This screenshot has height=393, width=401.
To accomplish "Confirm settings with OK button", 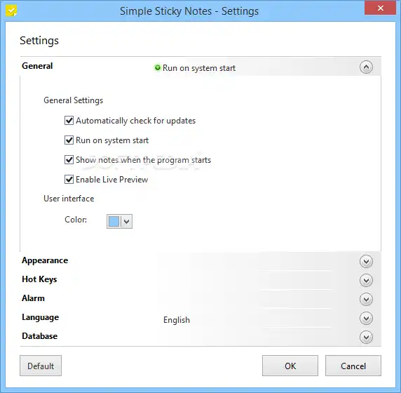I will point(290,366).
